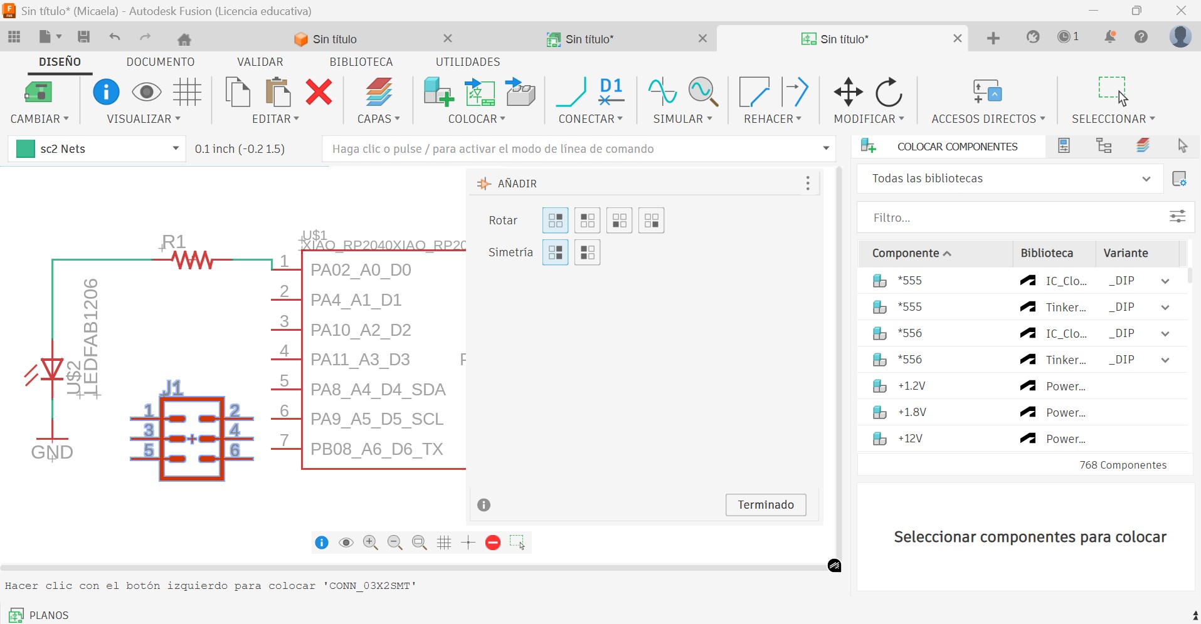Select the first Rotar orientation option
The width and height of the screenshot is (1201, 624).
[x=556, y=221]
